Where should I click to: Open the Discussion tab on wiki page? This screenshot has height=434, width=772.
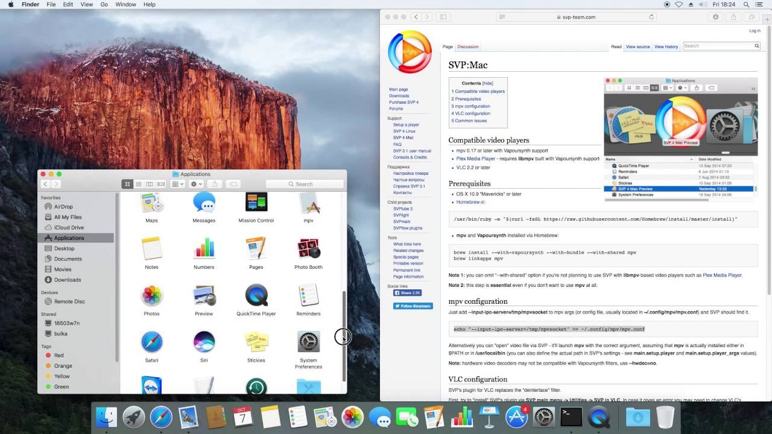point(468,46)
